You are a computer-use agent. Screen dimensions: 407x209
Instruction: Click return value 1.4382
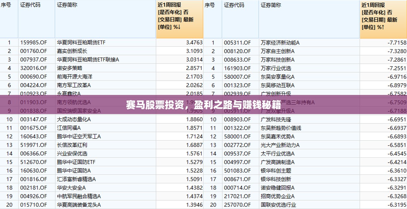point(194,188)
